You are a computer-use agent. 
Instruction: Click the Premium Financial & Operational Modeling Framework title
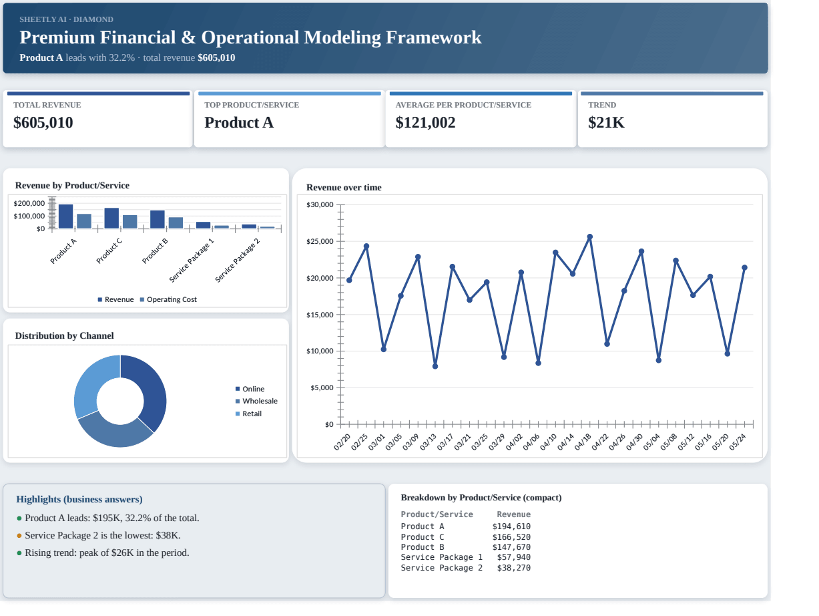(250, 37)
